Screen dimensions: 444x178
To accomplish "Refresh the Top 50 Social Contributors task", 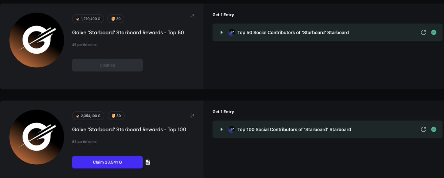I will [x=423, y=33].
